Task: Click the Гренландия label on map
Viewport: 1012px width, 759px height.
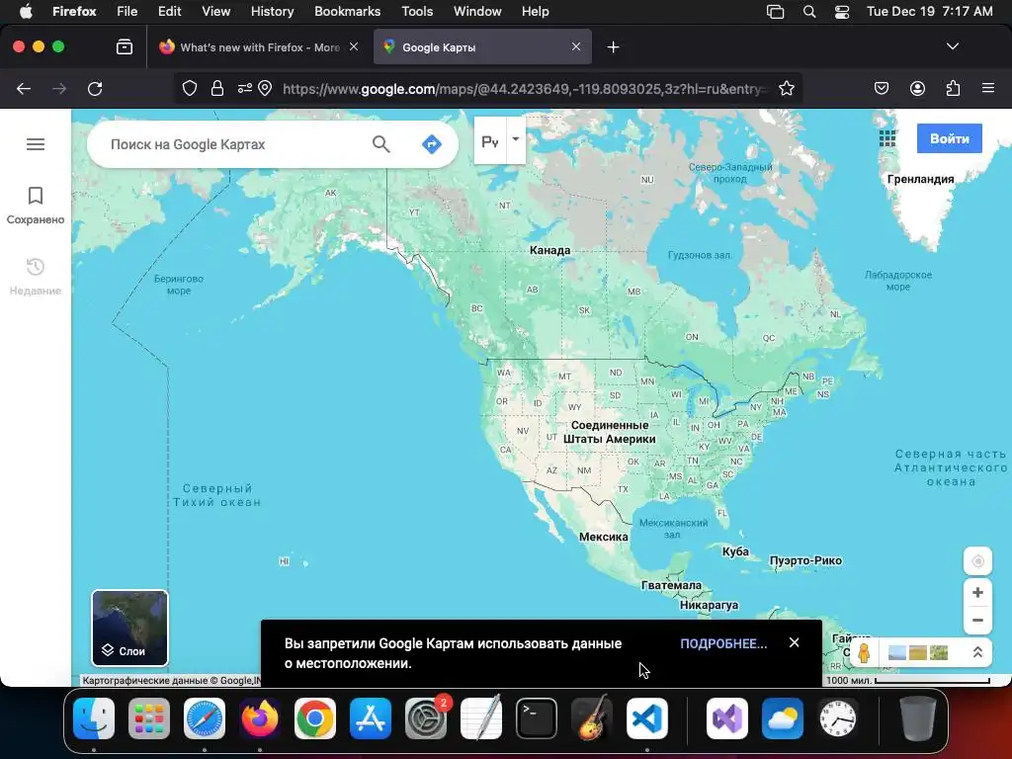Action: (920, 179)
